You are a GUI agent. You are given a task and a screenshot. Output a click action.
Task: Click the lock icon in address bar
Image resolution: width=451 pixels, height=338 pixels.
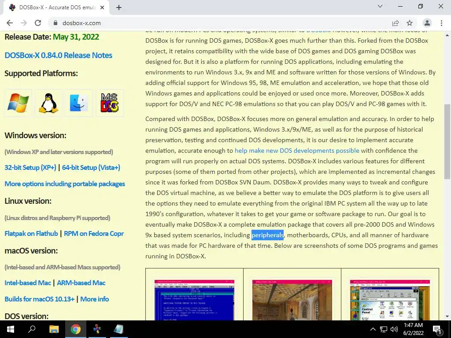(55, 23)
